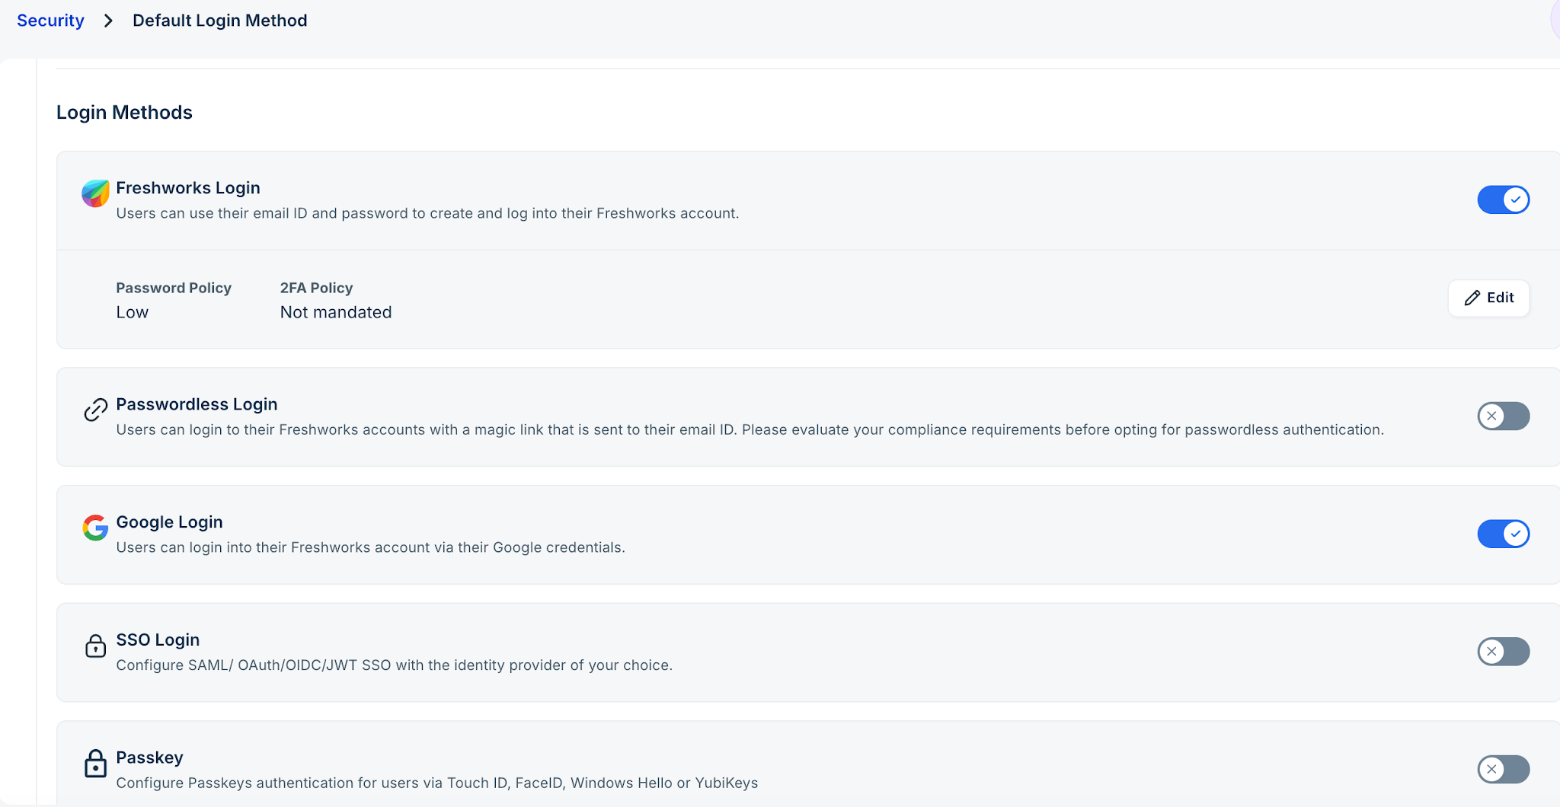Click the Passkeys authentication description text
The image size is (1560, 807).
pos(436,783)
